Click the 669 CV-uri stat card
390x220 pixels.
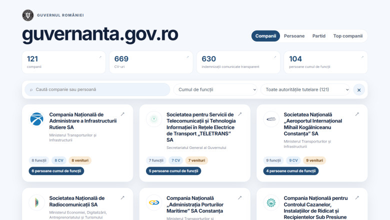tap(151, 62)
